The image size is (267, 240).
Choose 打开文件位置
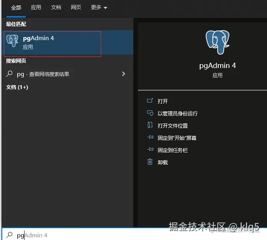click(173, 126)
